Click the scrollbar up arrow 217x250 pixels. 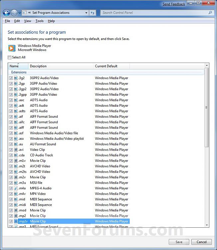tap(207, 65)
